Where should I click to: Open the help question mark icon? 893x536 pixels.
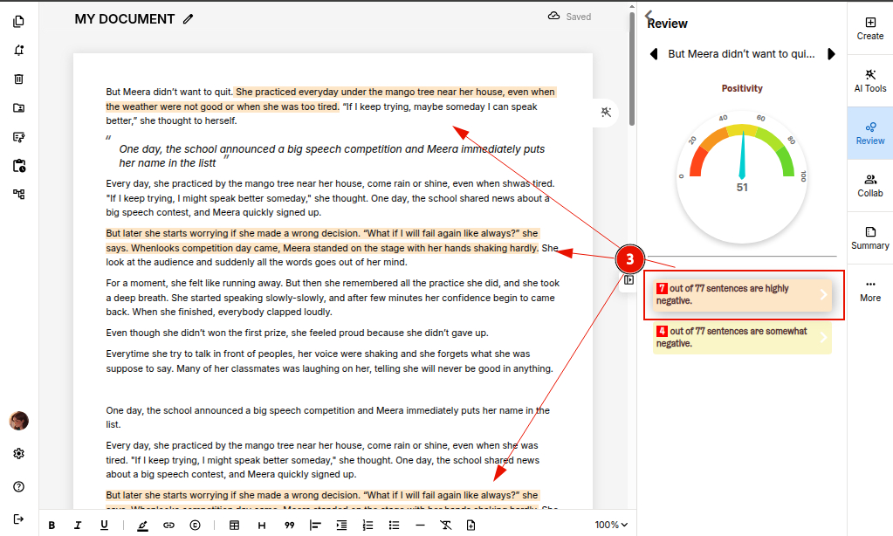19,486
